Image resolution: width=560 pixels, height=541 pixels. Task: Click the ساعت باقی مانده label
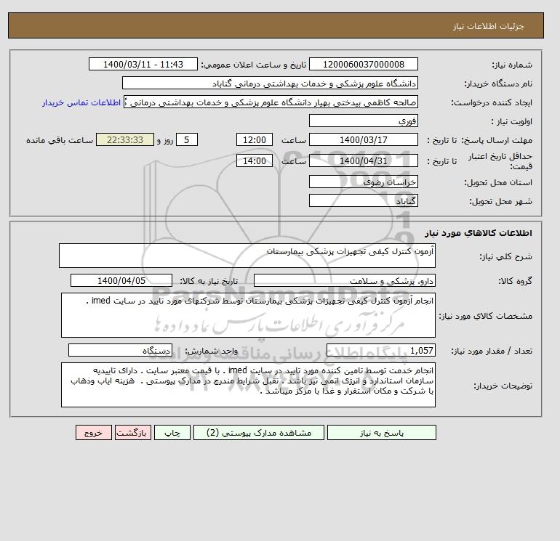tap(60, 140)
